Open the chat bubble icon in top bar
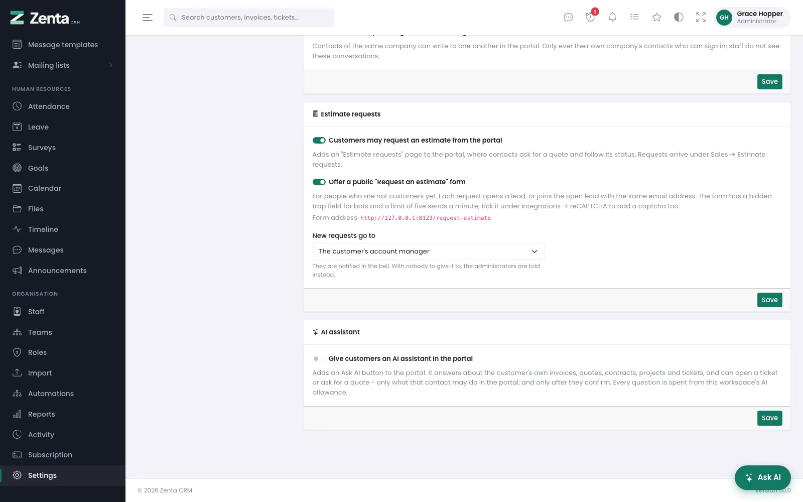 coord(568,18)
